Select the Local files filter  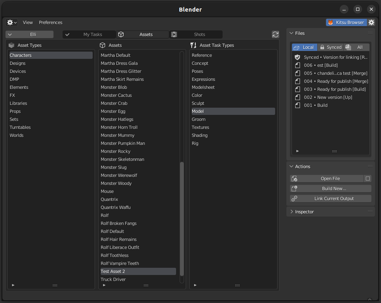coord(304,47)
